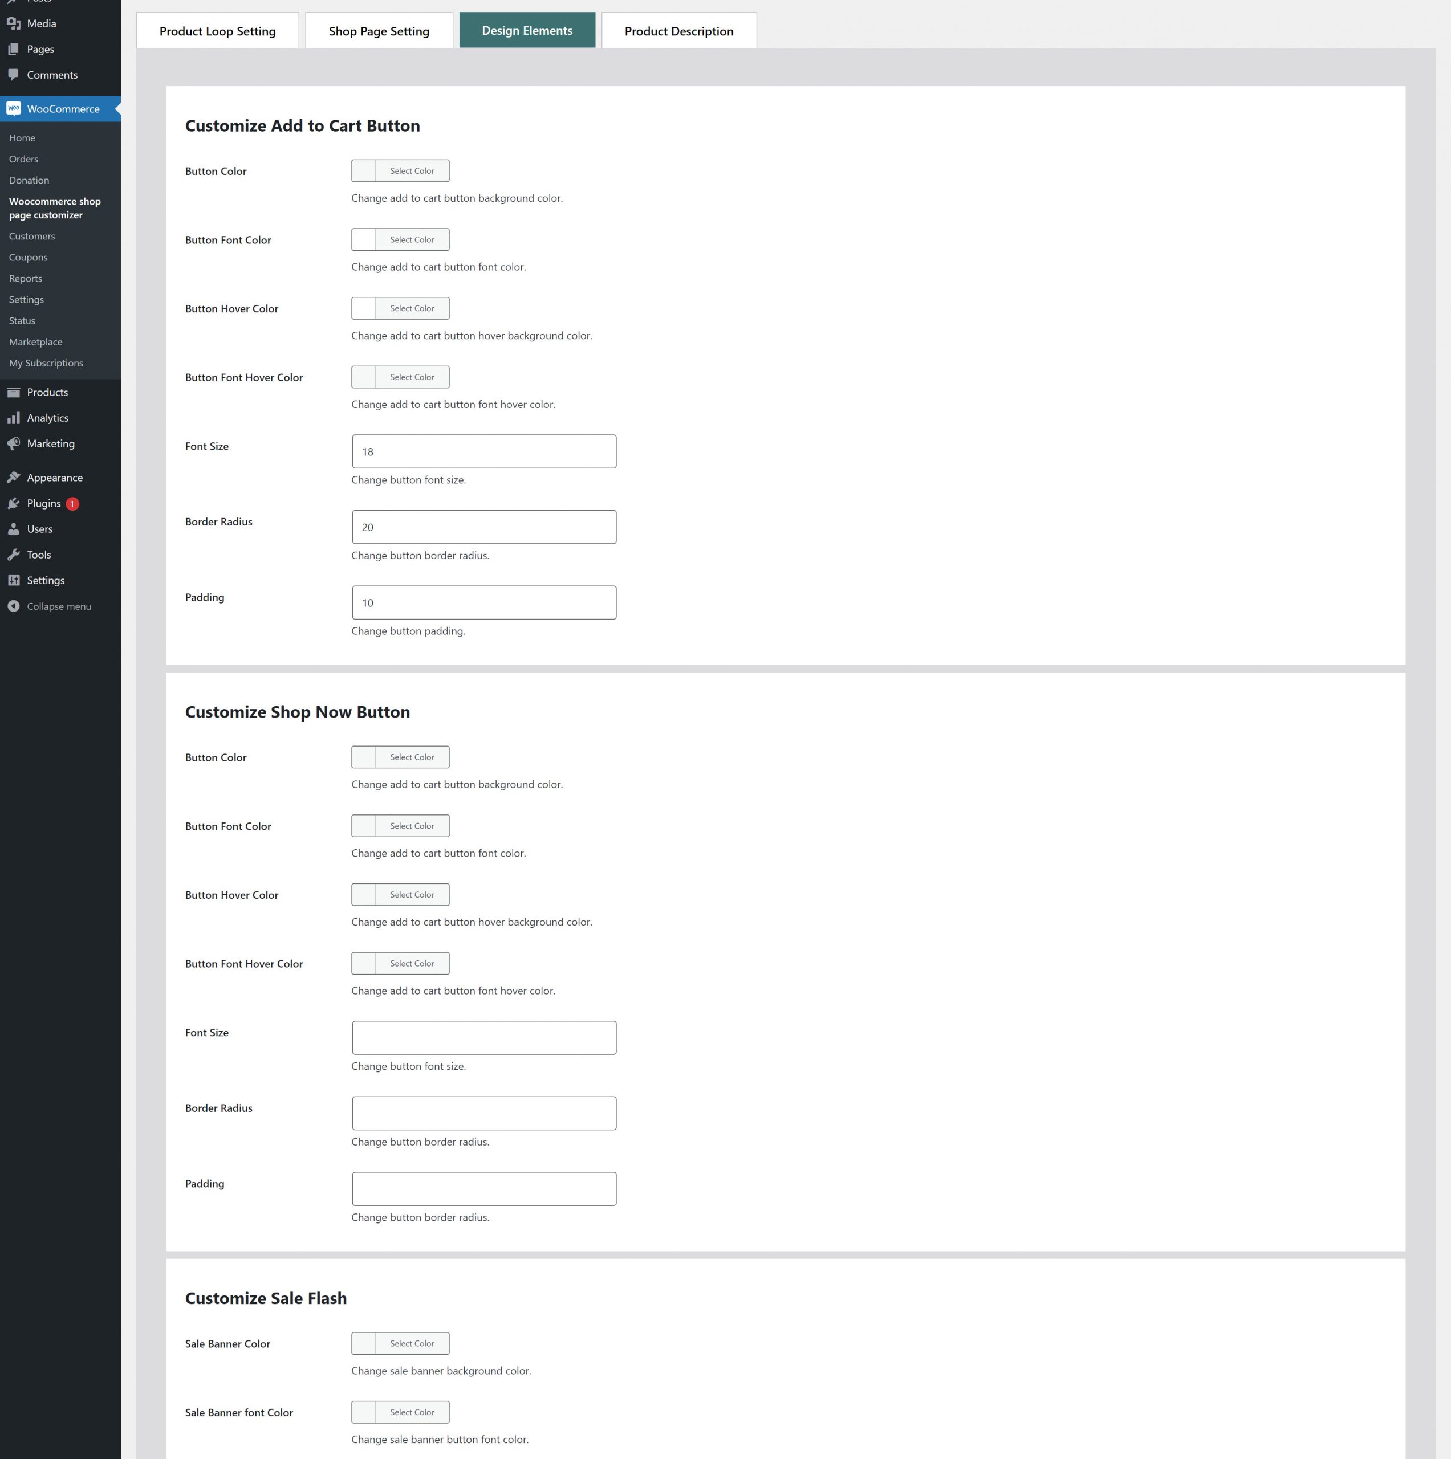Focus Add to Cart Border Radius field showing 20
Image resolution: width=1451 pixels, height=1459 pixels.
click(484, 527)
